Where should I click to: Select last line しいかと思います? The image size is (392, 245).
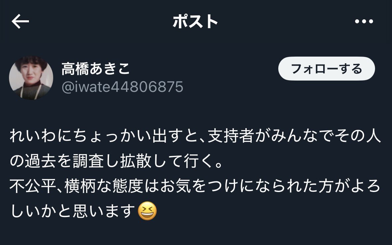tap(83, 211)
